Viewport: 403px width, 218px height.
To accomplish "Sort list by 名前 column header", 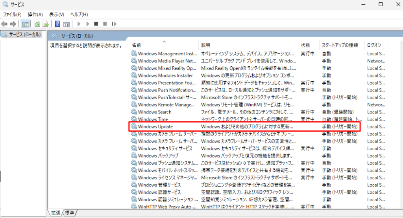I will coord(137,45).
